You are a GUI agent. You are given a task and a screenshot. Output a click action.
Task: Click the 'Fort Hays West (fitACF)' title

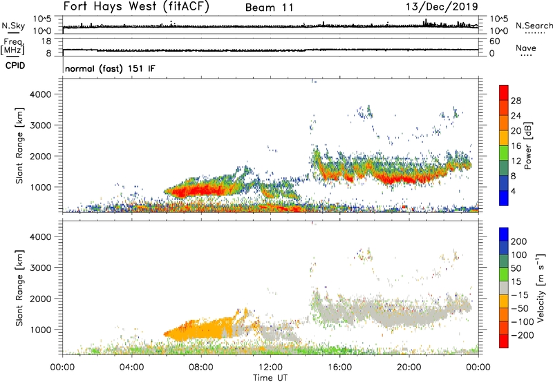(x=136, y=7)
